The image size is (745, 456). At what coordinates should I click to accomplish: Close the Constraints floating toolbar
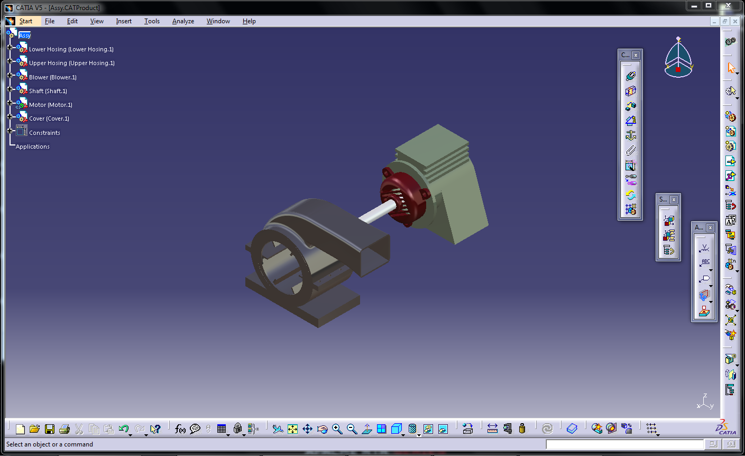point(636,55)
